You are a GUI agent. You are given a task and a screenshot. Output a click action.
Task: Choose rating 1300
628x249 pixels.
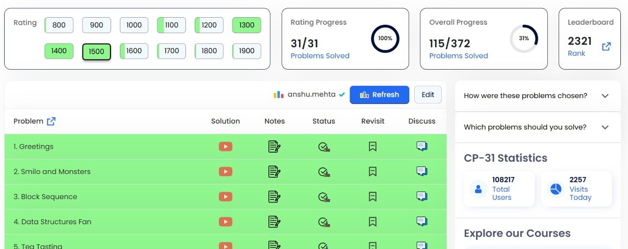(x=246, y=25)
